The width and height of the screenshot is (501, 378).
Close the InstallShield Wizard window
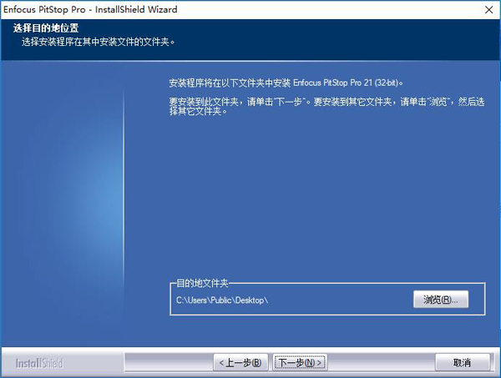(x=488, y=9)
